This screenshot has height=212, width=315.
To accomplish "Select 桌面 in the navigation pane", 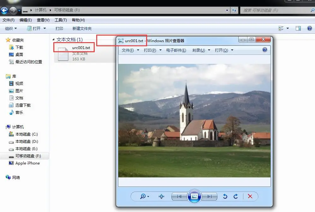I will coord(16,54).
